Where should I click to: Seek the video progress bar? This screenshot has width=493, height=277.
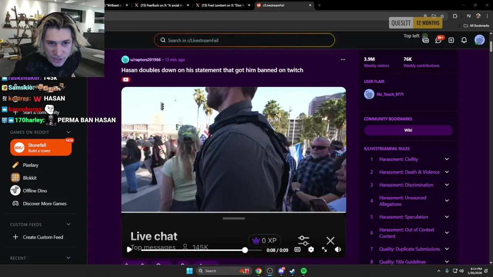[201, 250]
